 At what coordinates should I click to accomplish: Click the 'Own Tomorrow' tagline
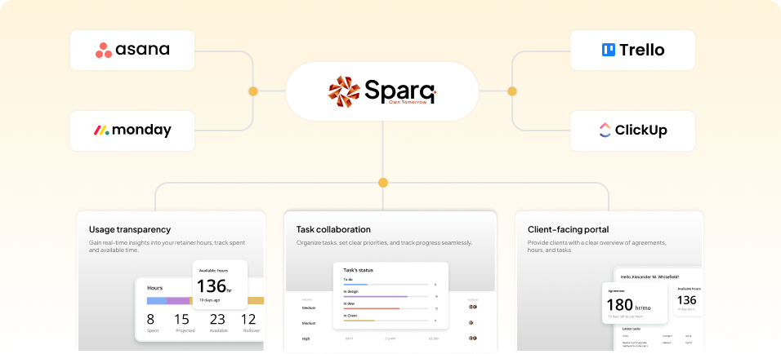click(408, 102)
